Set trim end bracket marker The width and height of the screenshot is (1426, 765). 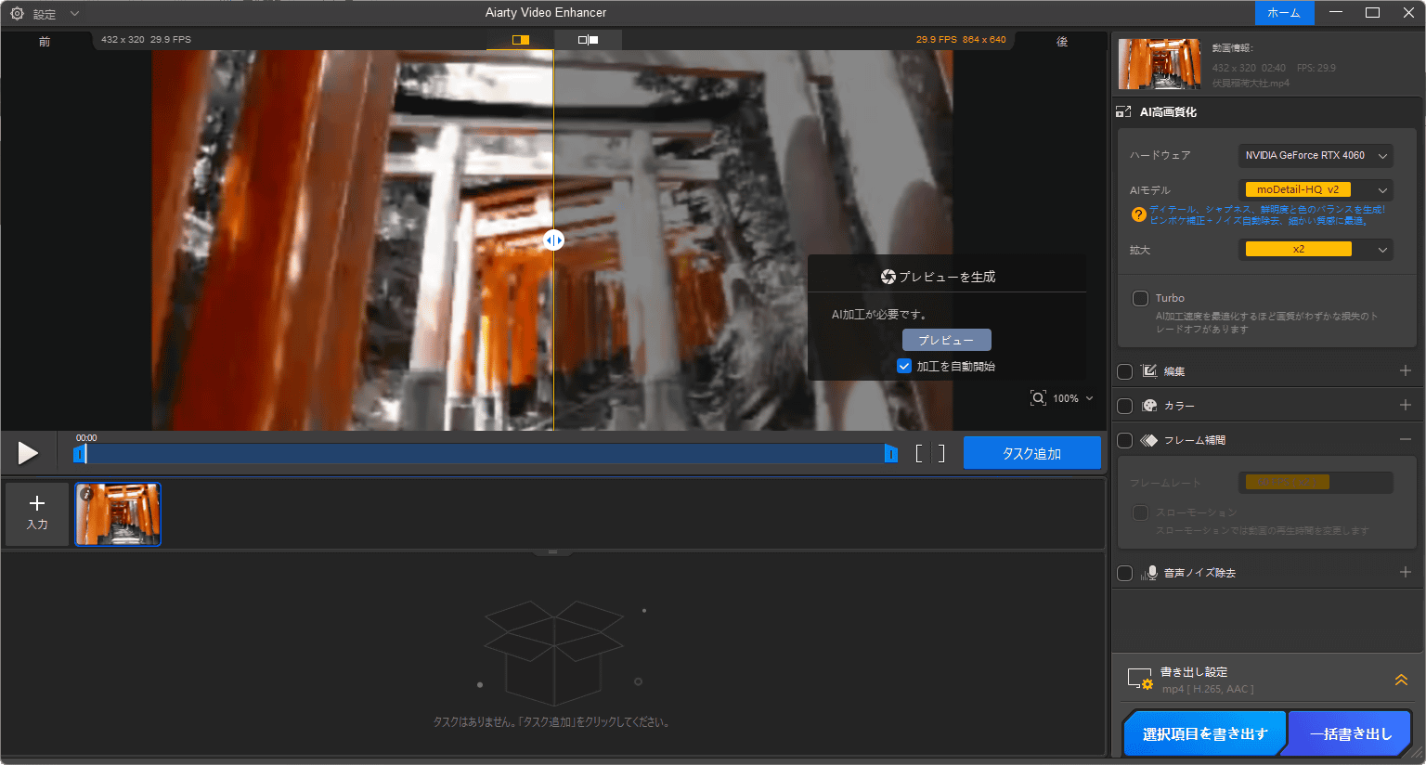941,453
